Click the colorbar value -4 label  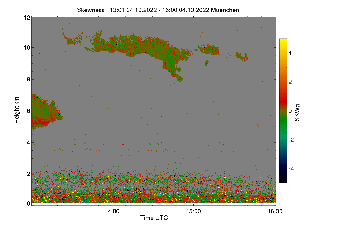(290, 168)
